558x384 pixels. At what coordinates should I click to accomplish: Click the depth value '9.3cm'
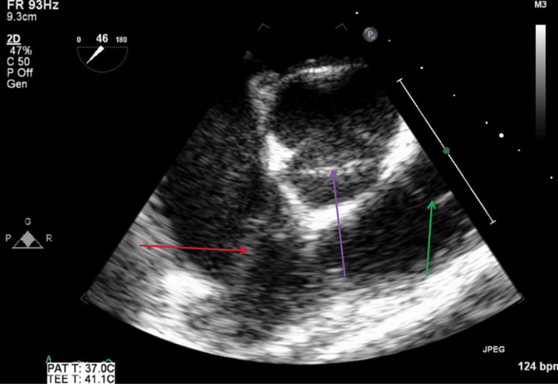(22, 16)
